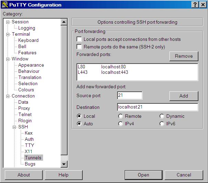Select the Dynamic radio button
208x183 pixels.
[x=162, y=116]
